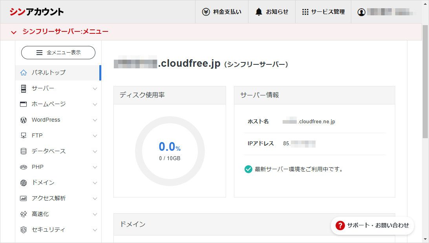
Task: Click the シンアカウント logo link
Action: pos(37,12)
